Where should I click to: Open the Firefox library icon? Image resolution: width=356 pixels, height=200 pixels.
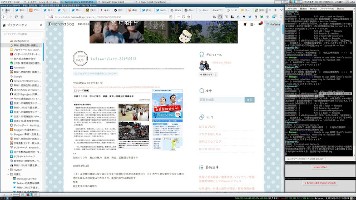pos(214,17)
